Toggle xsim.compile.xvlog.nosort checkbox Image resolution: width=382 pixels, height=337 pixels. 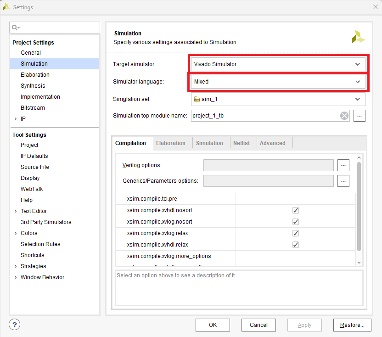point(296,222)
